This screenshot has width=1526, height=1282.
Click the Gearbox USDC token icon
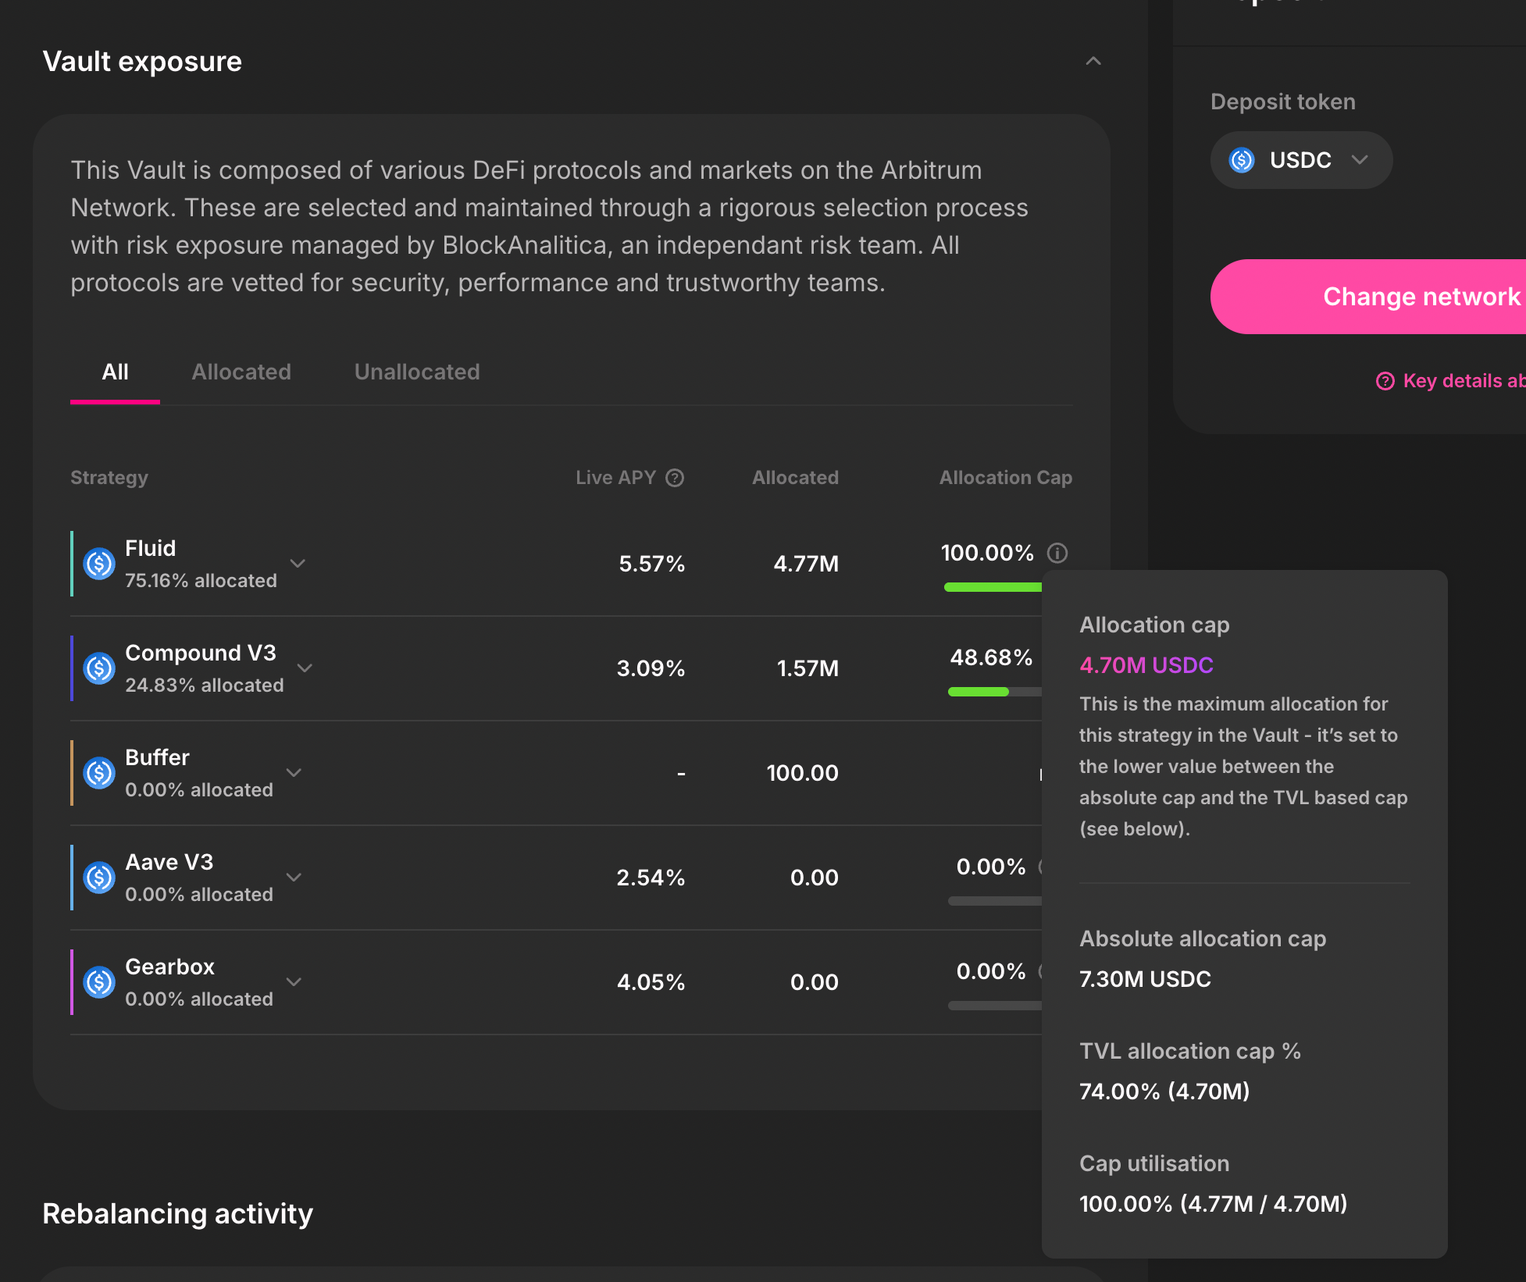point(99,982)
